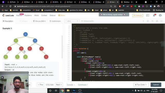This screenshot has width=165, height=93.
Task: Toggle the Autocomplete checkbox
Action: [82, 21]
